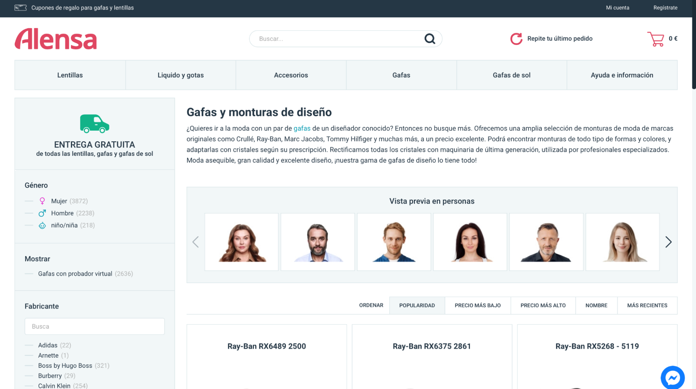Sort by Más recientes

click(x=647, y=305)
